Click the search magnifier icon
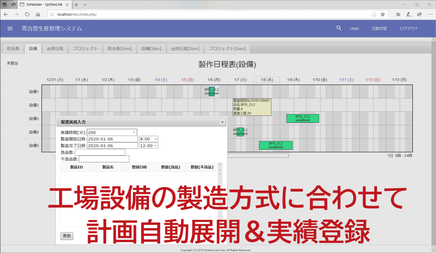436x253 pixels. pos(339,28)
